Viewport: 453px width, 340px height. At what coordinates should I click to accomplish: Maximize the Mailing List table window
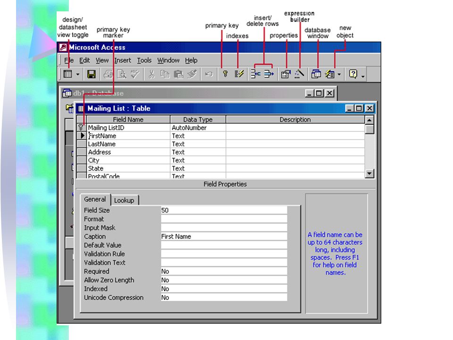tap(359, 109)
